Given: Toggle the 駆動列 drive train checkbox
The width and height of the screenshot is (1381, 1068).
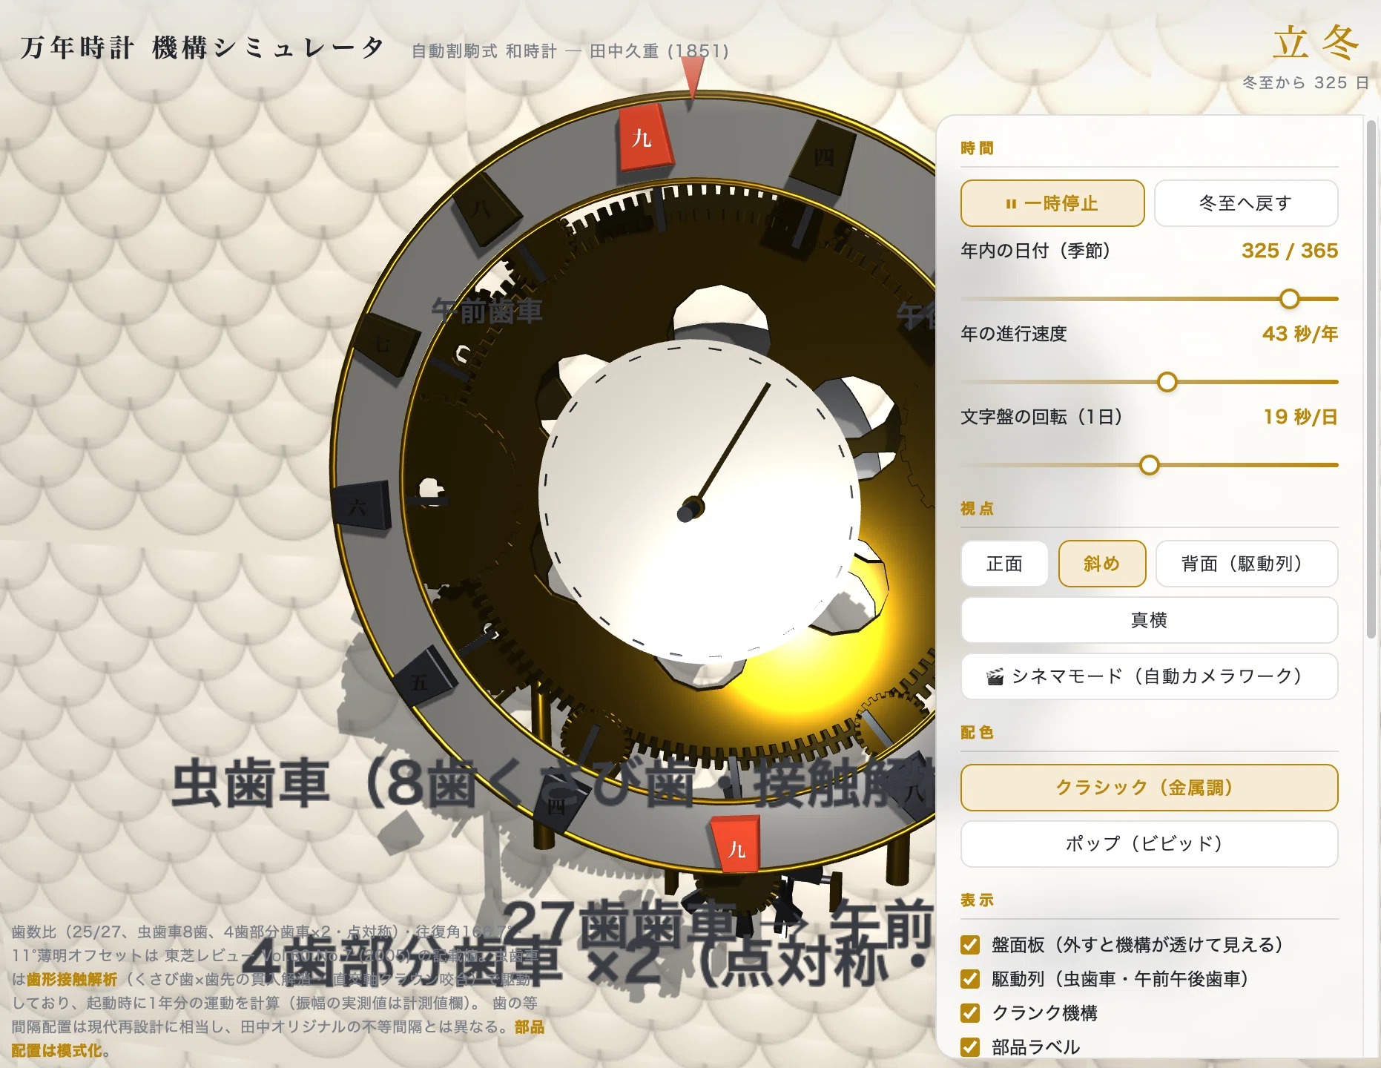Looking at the screenshot, I should click(x=970, y=979).
